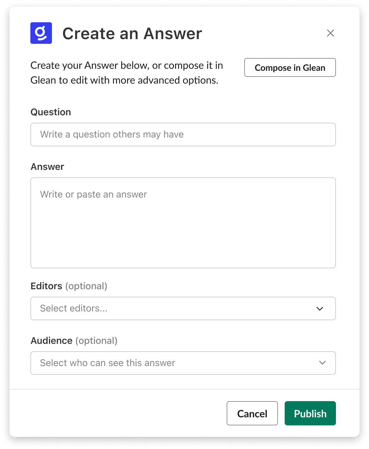Expand the Audience selection dropdown
Screen dimensions: 369x449
pos(322,363)
